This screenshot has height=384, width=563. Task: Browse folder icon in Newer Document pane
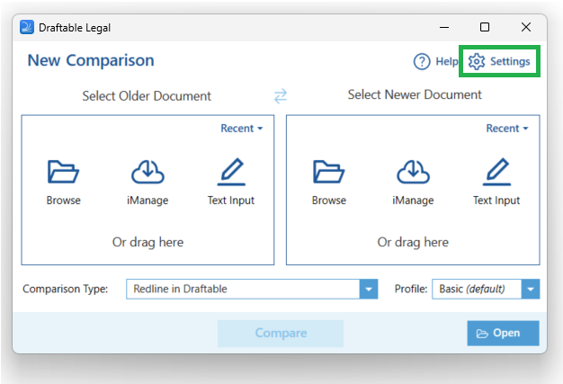tap(328, 172)
